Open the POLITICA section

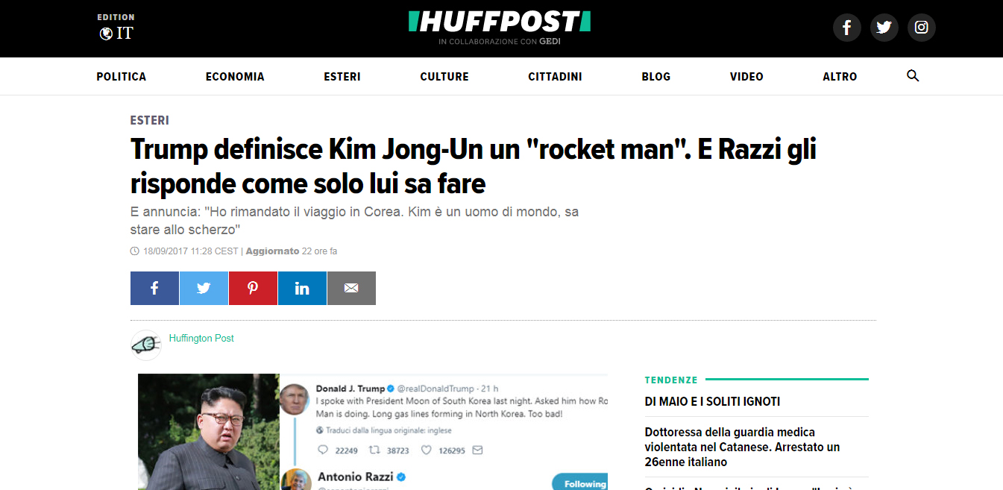(122, 77)
